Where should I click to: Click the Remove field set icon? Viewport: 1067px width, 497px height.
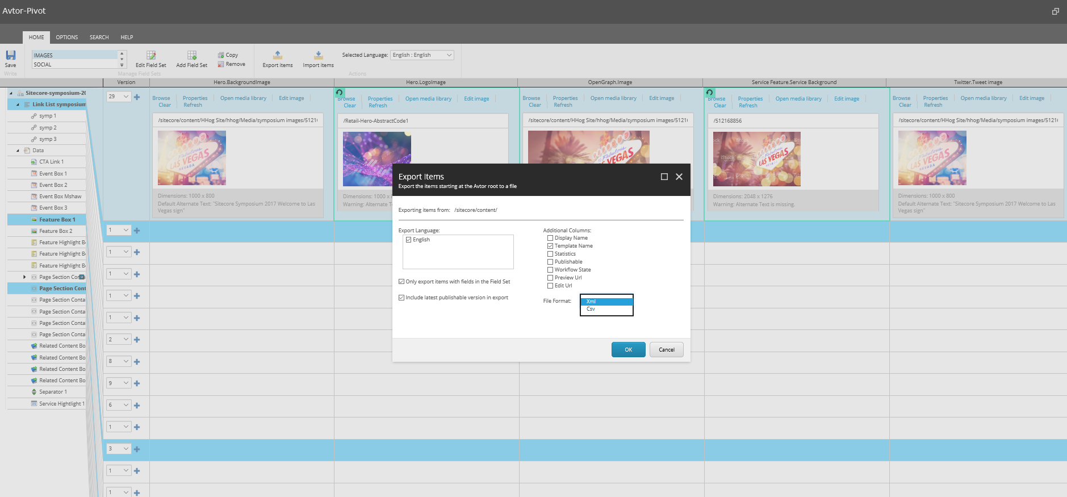(221, 64)
